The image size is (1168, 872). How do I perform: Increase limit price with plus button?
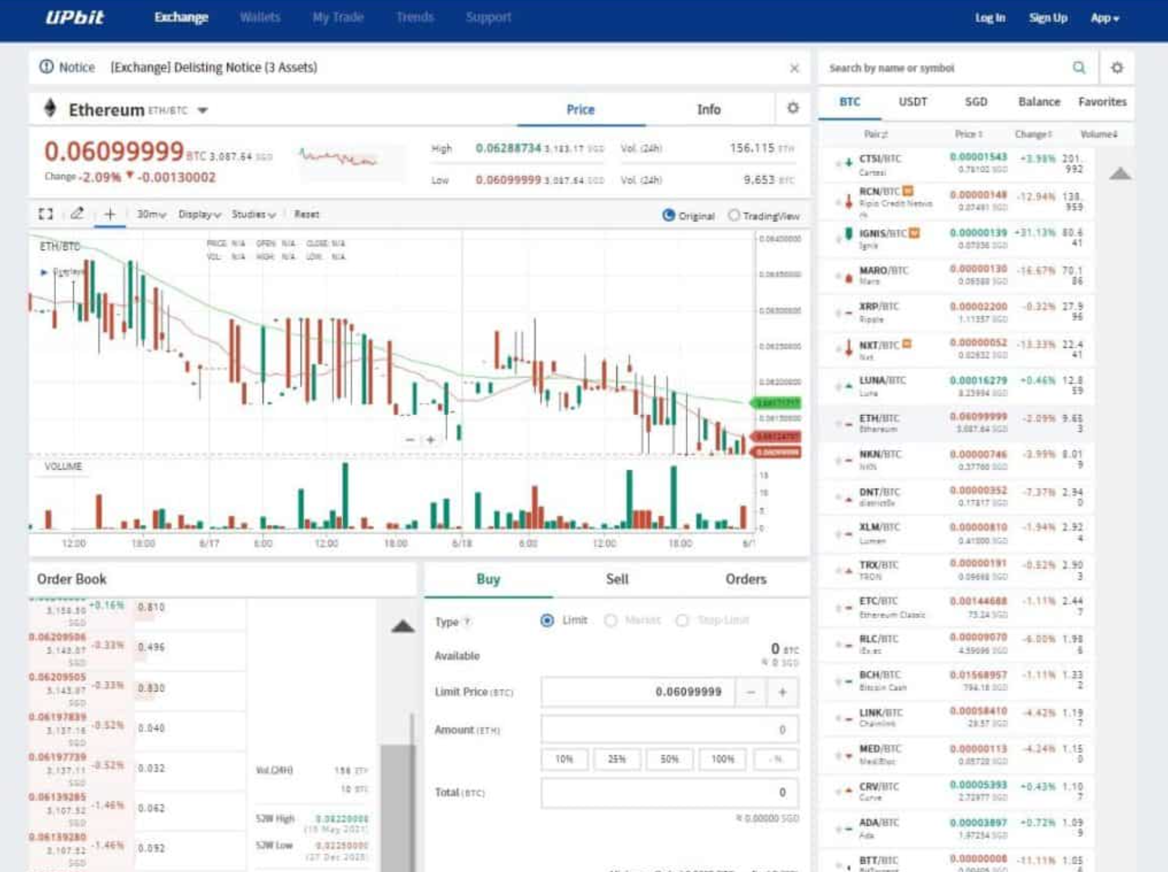pyautogui.click(x=783, y=692)
